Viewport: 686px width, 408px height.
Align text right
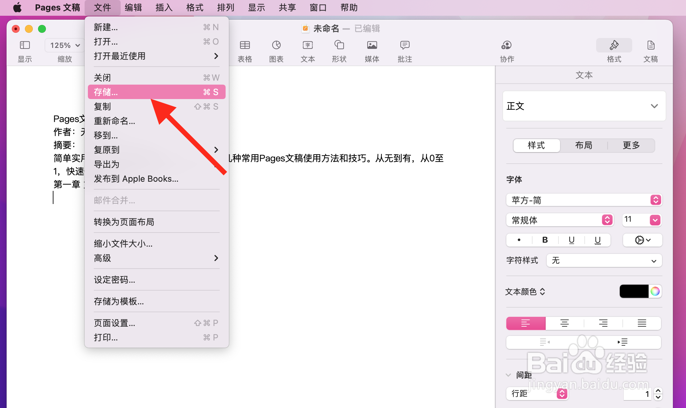pyautogui.click(x=603, y=323)
